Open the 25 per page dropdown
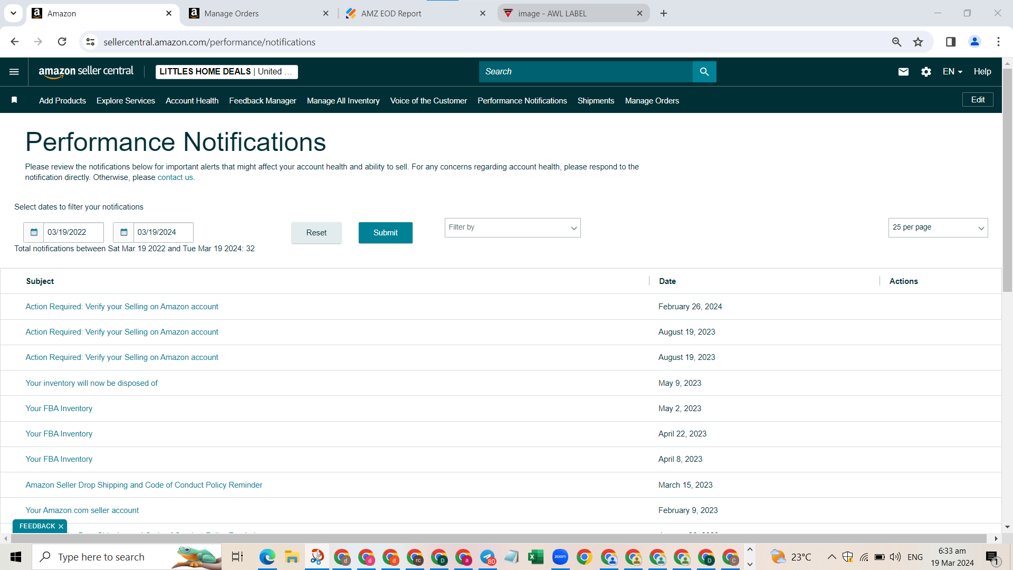Image resolution: width=1013 pixels, height=570 pixels. [x=938, y=227]
